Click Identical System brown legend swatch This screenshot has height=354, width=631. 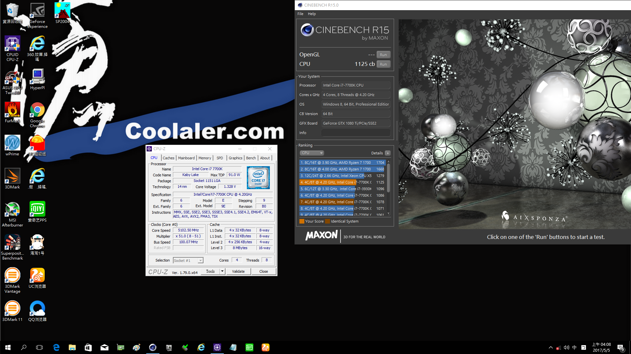point(327,221)
